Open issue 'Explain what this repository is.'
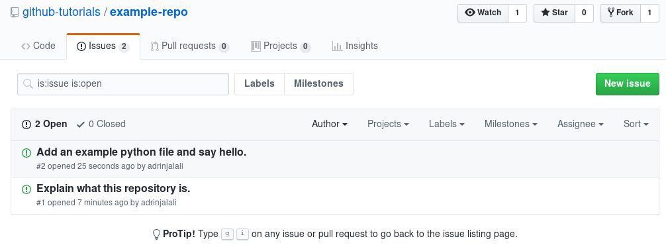This screenshot has width=666, height=249. (113, 189)
